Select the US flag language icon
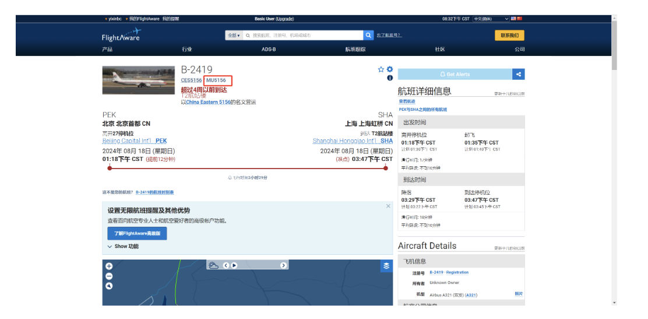This screenshot has height=319, width=648. (513, 19)
